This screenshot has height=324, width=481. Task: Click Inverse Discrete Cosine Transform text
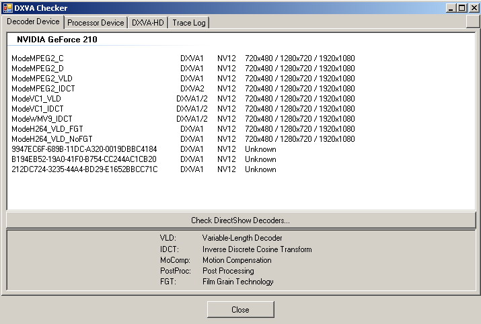257,249
